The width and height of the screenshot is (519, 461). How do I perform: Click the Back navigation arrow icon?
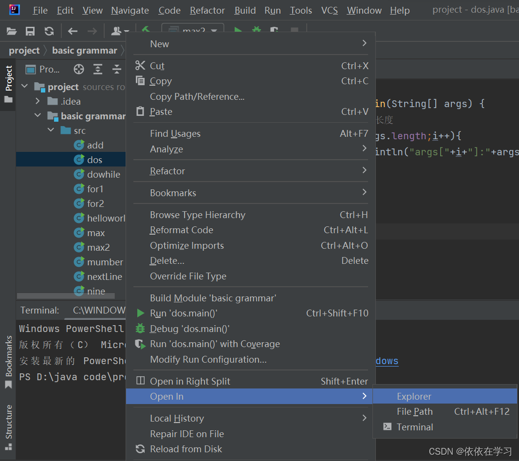[x=73, y=32]
